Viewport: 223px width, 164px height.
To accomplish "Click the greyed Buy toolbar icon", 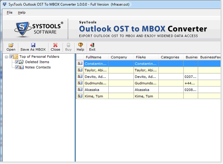I will (68, 45).
